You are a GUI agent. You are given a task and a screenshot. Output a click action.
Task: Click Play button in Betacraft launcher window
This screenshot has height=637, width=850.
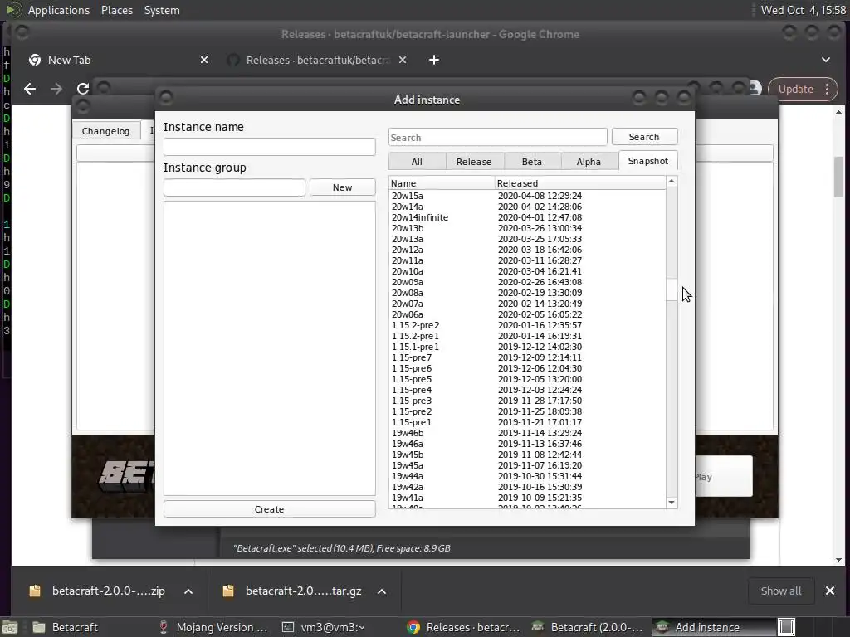724,477
